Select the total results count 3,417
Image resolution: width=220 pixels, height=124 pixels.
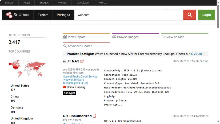(x=14, y=42)
